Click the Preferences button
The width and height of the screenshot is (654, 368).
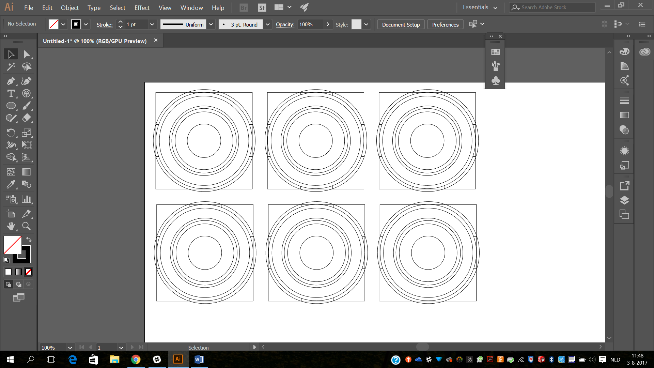tap(445, 25)
